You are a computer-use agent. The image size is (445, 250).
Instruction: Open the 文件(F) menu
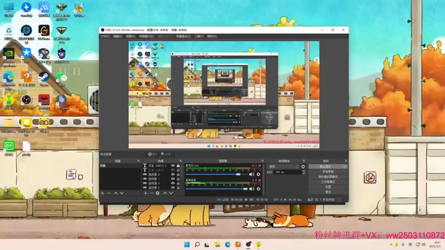tap(105, 36)
